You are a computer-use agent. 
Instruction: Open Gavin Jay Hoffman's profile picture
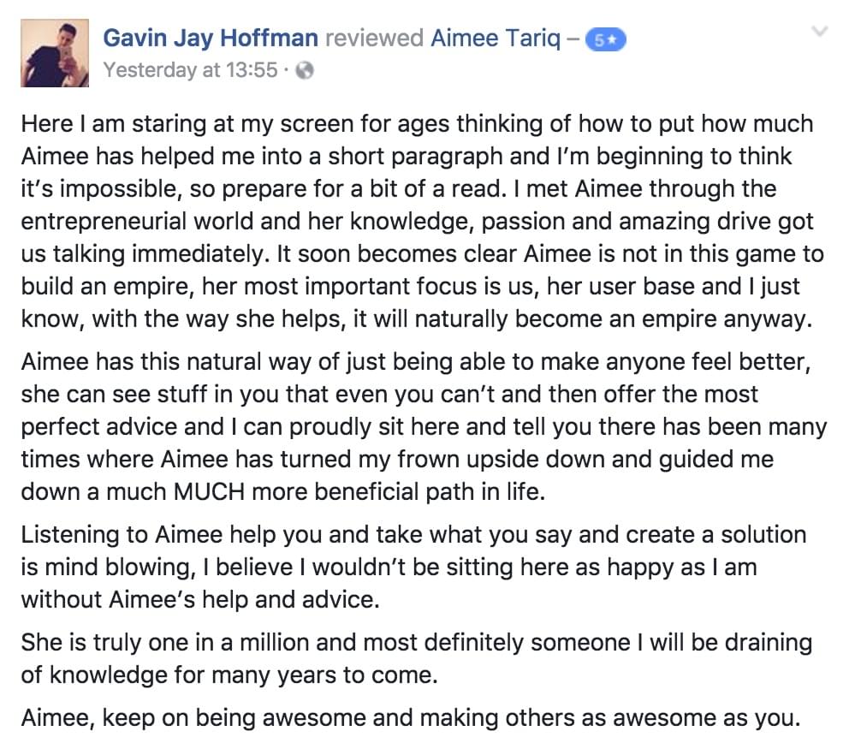pyautogui.click(x=55, y=53)
